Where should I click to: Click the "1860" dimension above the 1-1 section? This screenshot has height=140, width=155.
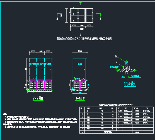pos(80,51)
